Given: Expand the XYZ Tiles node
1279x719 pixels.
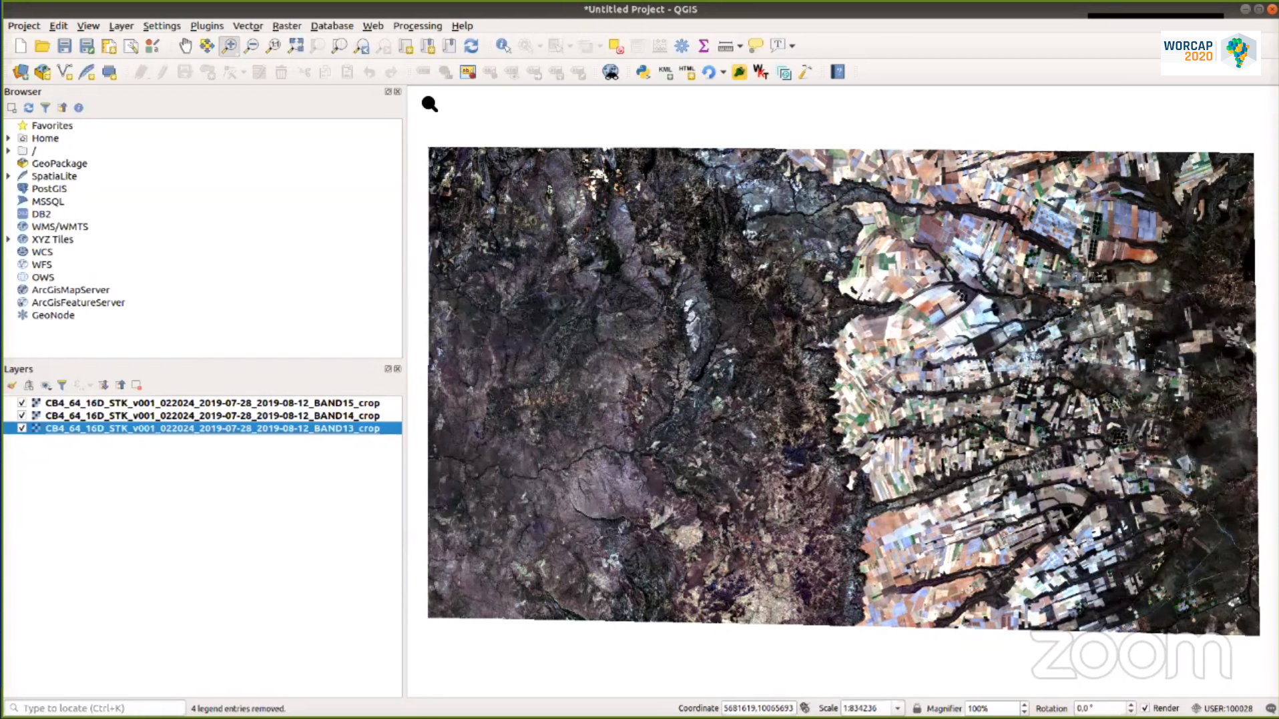Looking at the screenshot, I should point(8,239).
